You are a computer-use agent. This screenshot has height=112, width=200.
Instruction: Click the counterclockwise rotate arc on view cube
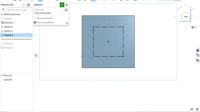click(180, 8)
